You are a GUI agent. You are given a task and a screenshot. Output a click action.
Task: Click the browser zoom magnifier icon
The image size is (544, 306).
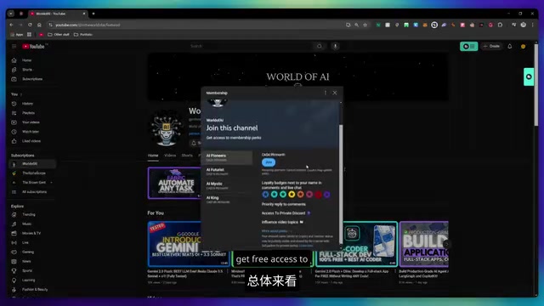tap(356, 25)
